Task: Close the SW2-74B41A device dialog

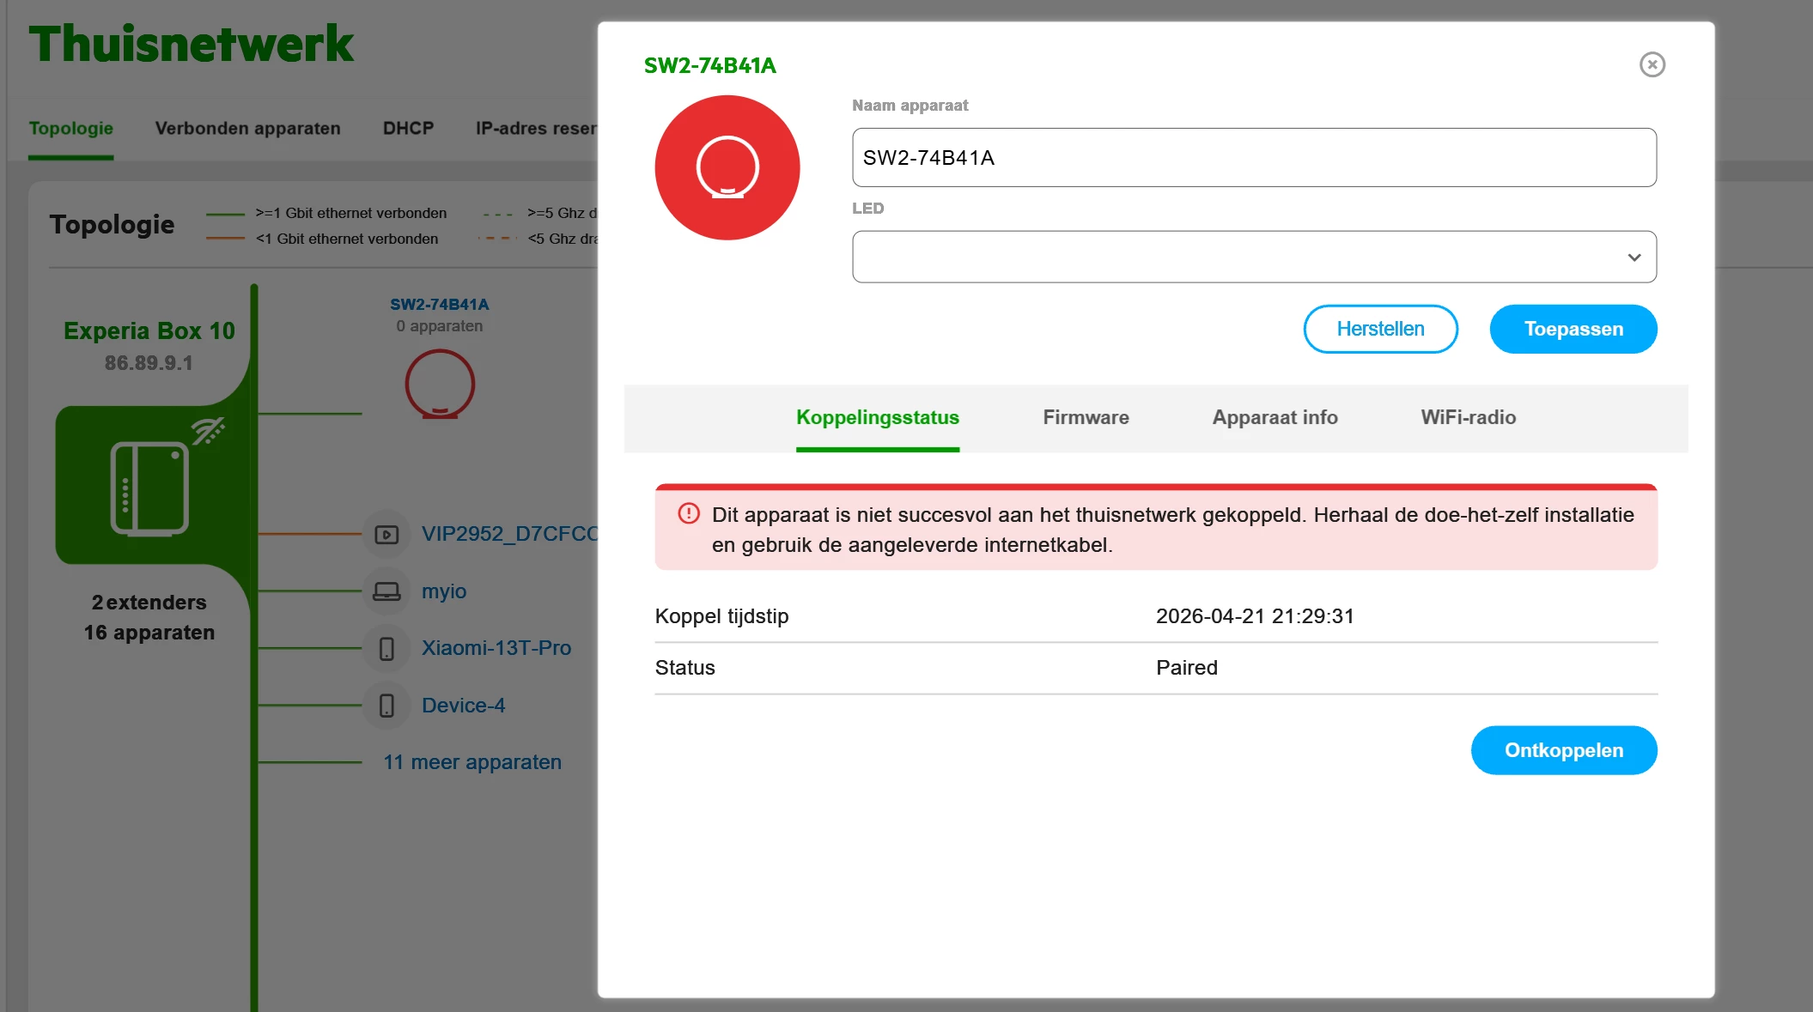Action: [1652, 64]
